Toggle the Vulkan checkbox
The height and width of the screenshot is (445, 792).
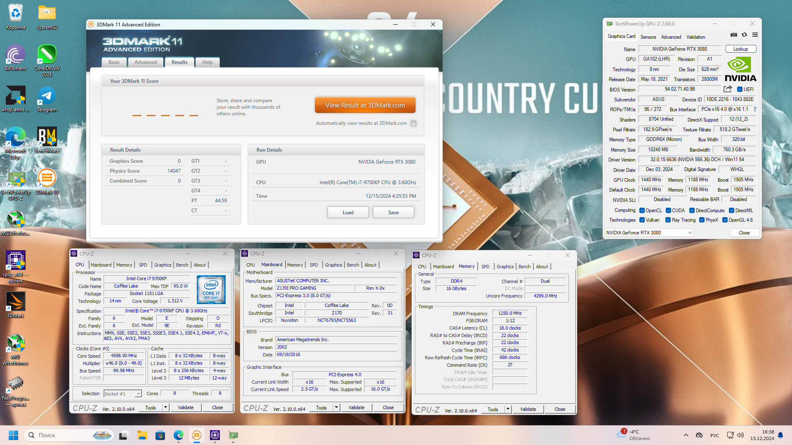tap(642, 220)
